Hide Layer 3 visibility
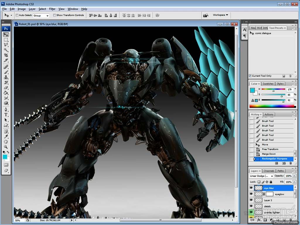This screenshot has width=300, height=225. pos(251,200)
